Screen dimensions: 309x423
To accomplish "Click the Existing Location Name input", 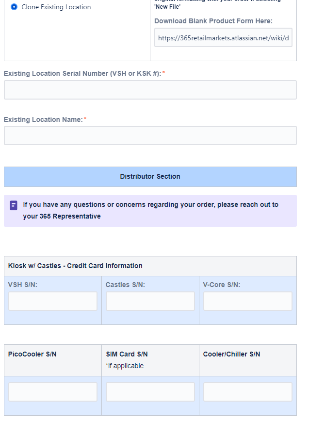I will click(x=150, y=135).
